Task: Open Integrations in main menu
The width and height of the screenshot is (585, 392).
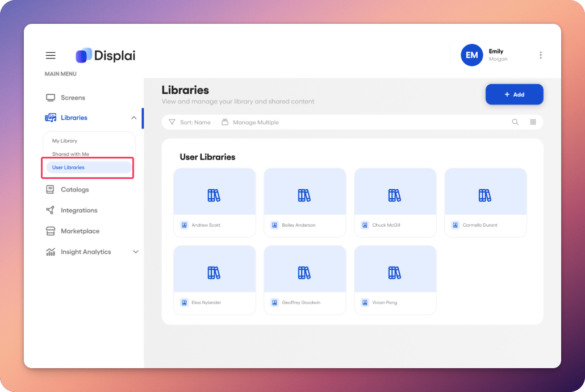Action: coord(79,210)
